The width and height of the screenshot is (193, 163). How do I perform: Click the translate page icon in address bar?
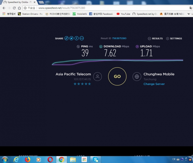(191, 8)
